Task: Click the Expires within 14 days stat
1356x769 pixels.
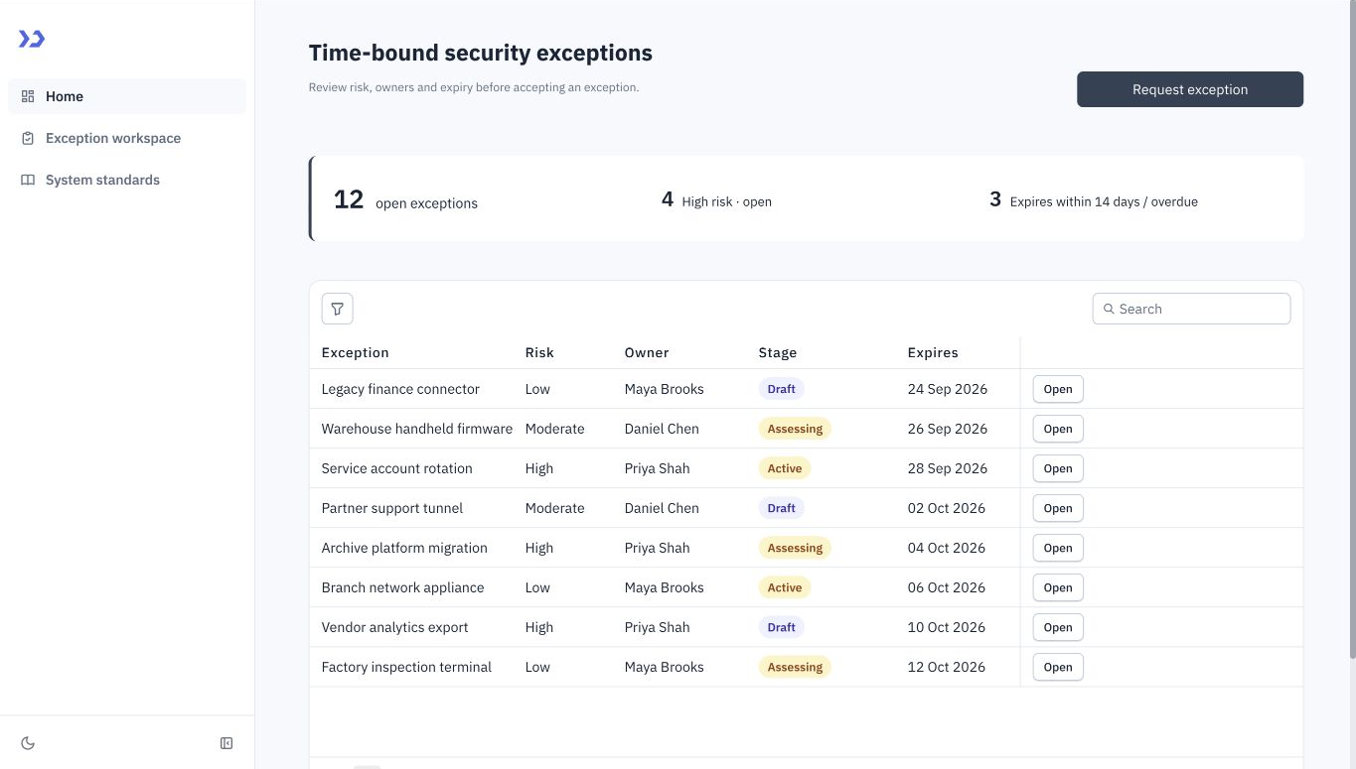Action: coord(1094,200)
